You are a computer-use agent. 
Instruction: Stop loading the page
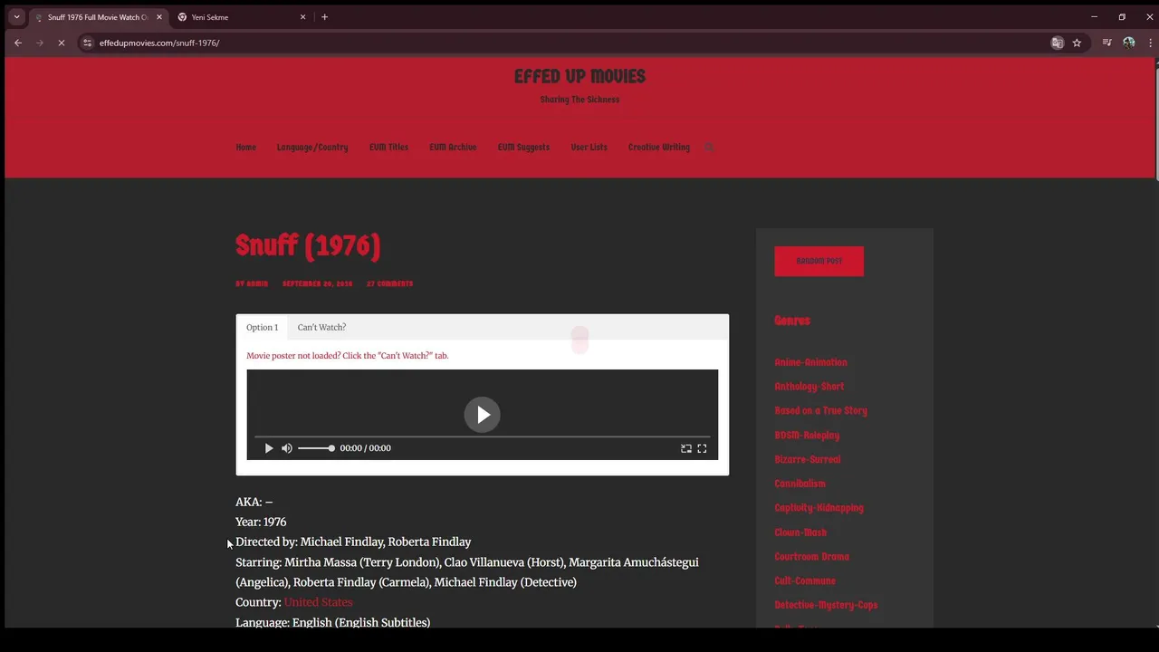(x=61, y=43)
